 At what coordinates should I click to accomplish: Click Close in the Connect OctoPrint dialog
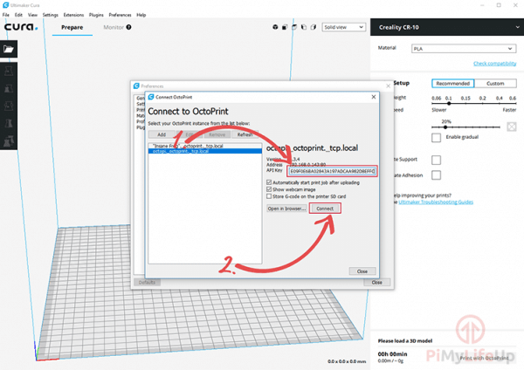point(362,271)
